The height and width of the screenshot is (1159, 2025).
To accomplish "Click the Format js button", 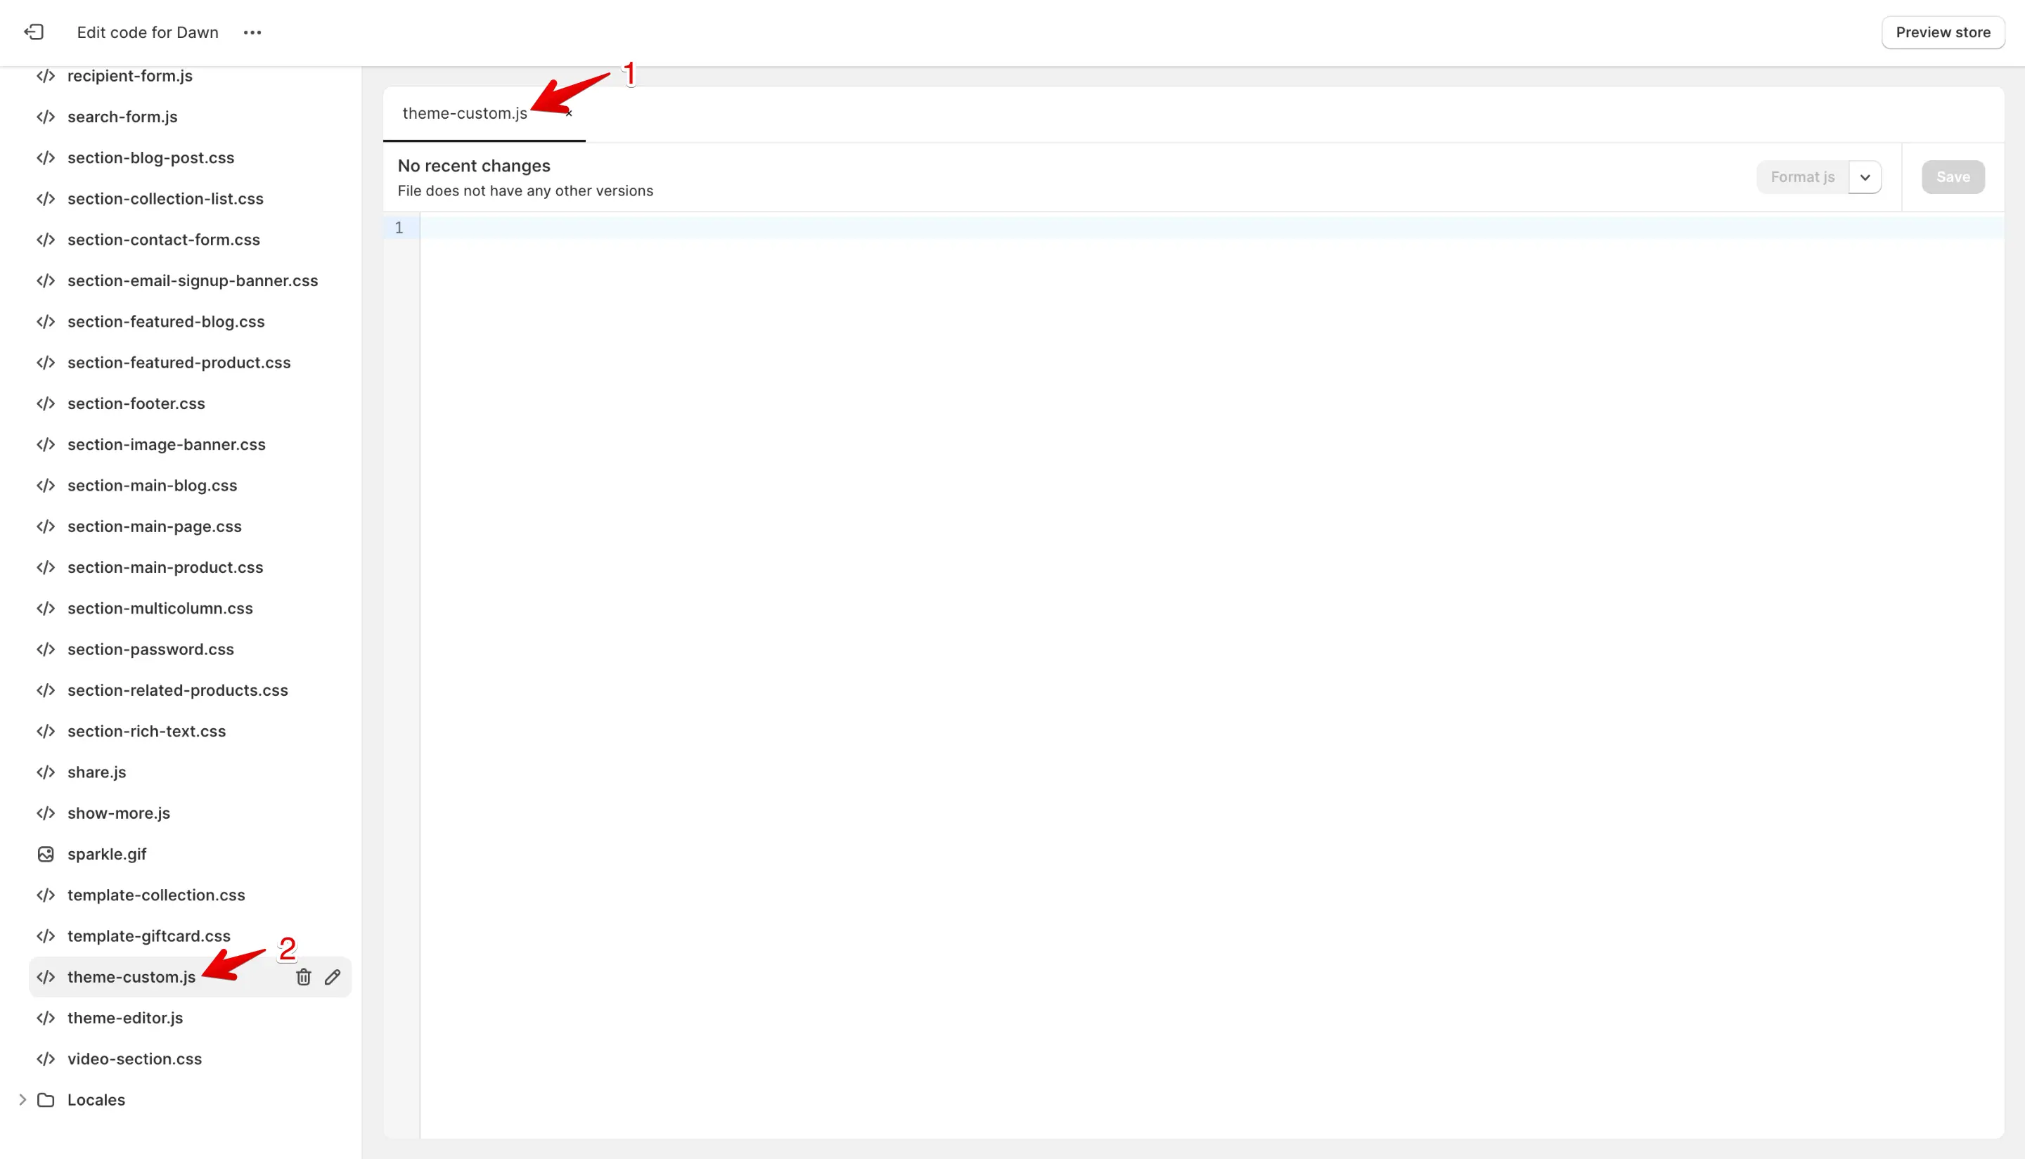I will [x=1802, y=176].
